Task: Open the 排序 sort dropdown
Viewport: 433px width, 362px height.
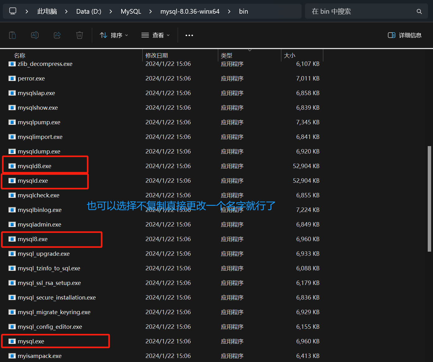Action: click(114, 35)
